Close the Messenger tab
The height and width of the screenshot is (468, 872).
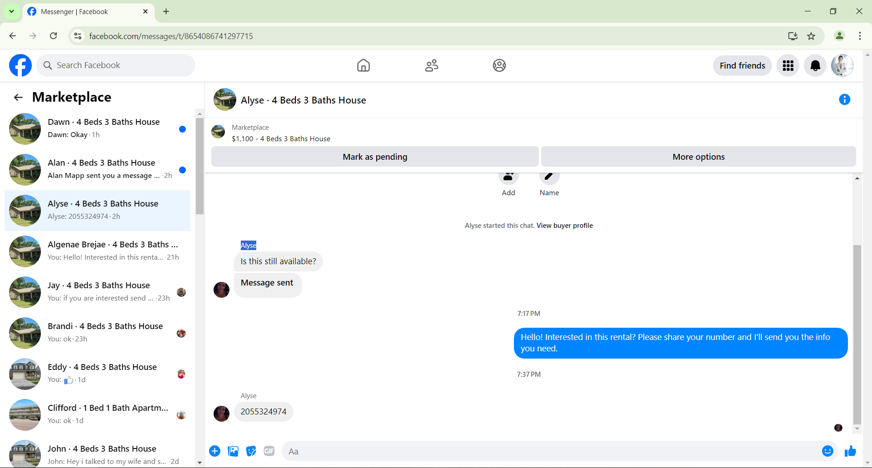[145, 11]
